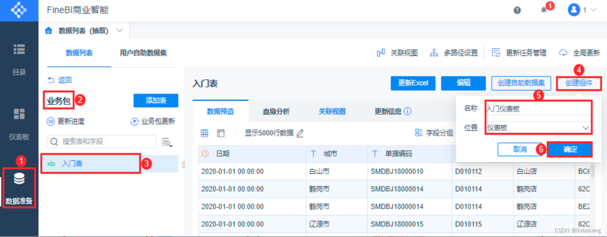Open the notification bell

click(545, 10)
